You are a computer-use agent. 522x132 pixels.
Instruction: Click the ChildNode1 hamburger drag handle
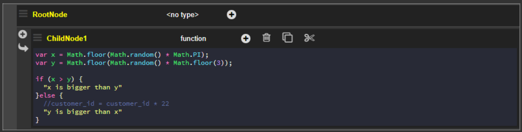point(38,37)
